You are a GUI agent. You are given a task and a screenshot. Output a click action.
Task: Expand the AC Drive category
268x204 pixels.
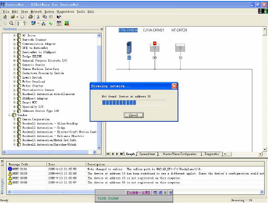point(14,36)
